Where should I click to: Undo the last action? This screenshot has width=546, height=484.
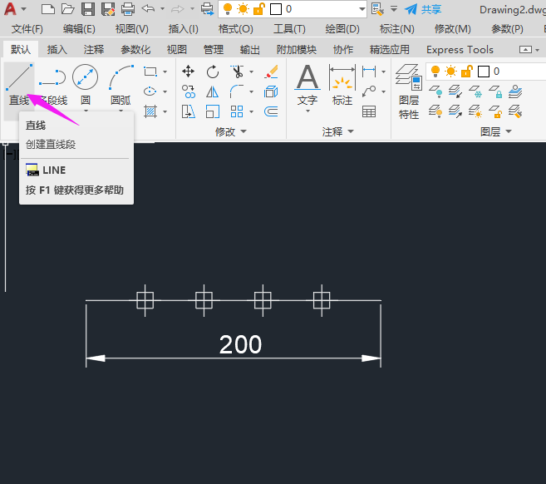(x=148, y=8)
